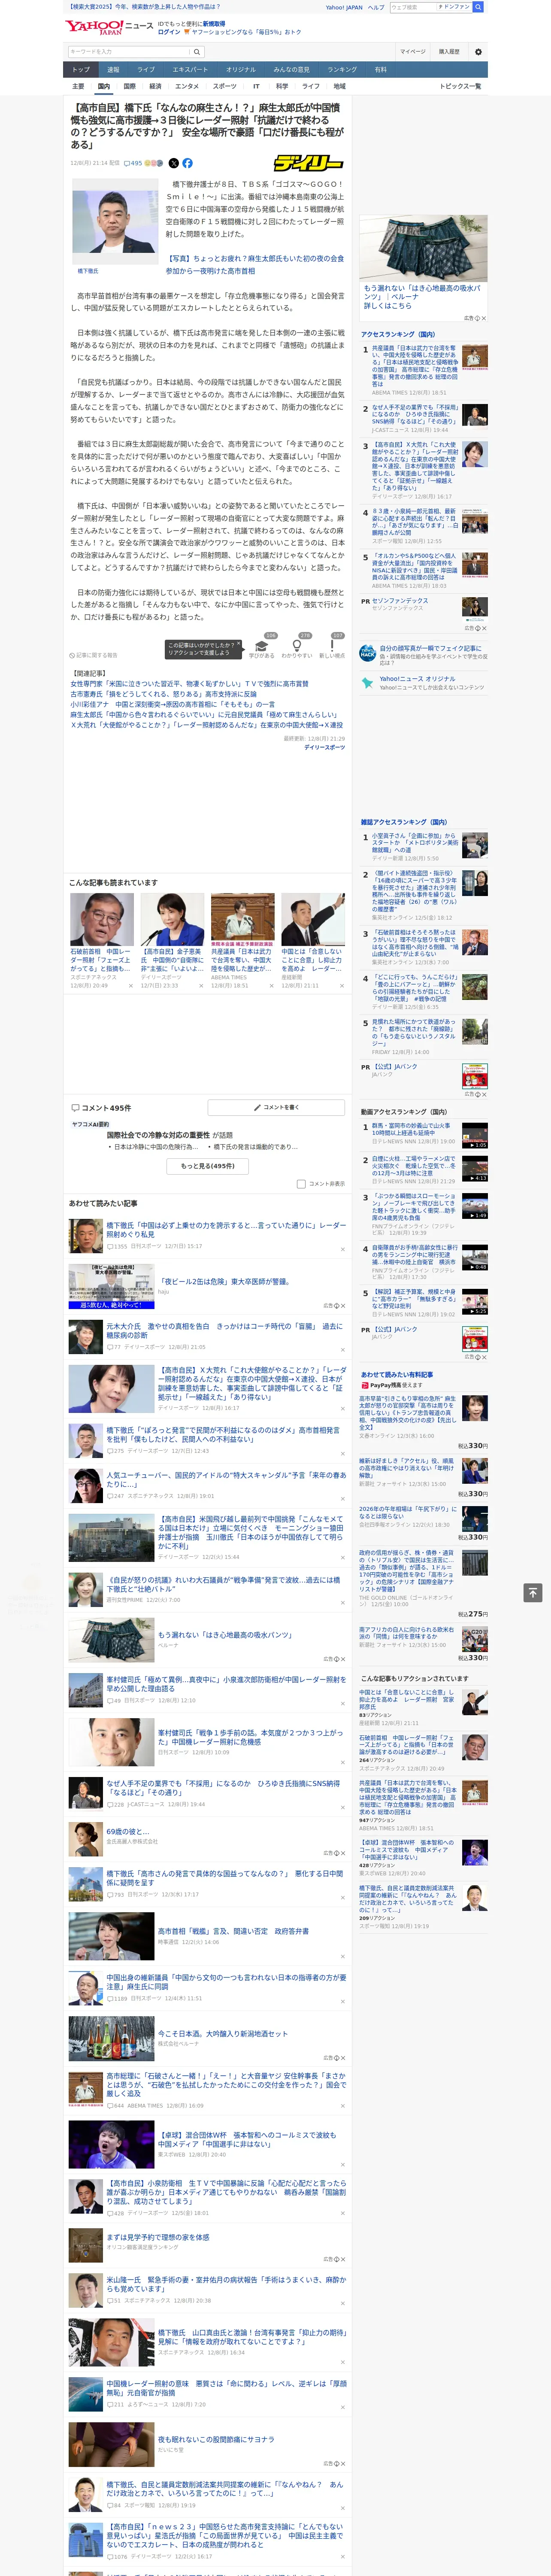Image resolution: width=551 pixels, height=2576 pixels.
Task: Open the トピックス一覧 link
Action: point(460,86)
